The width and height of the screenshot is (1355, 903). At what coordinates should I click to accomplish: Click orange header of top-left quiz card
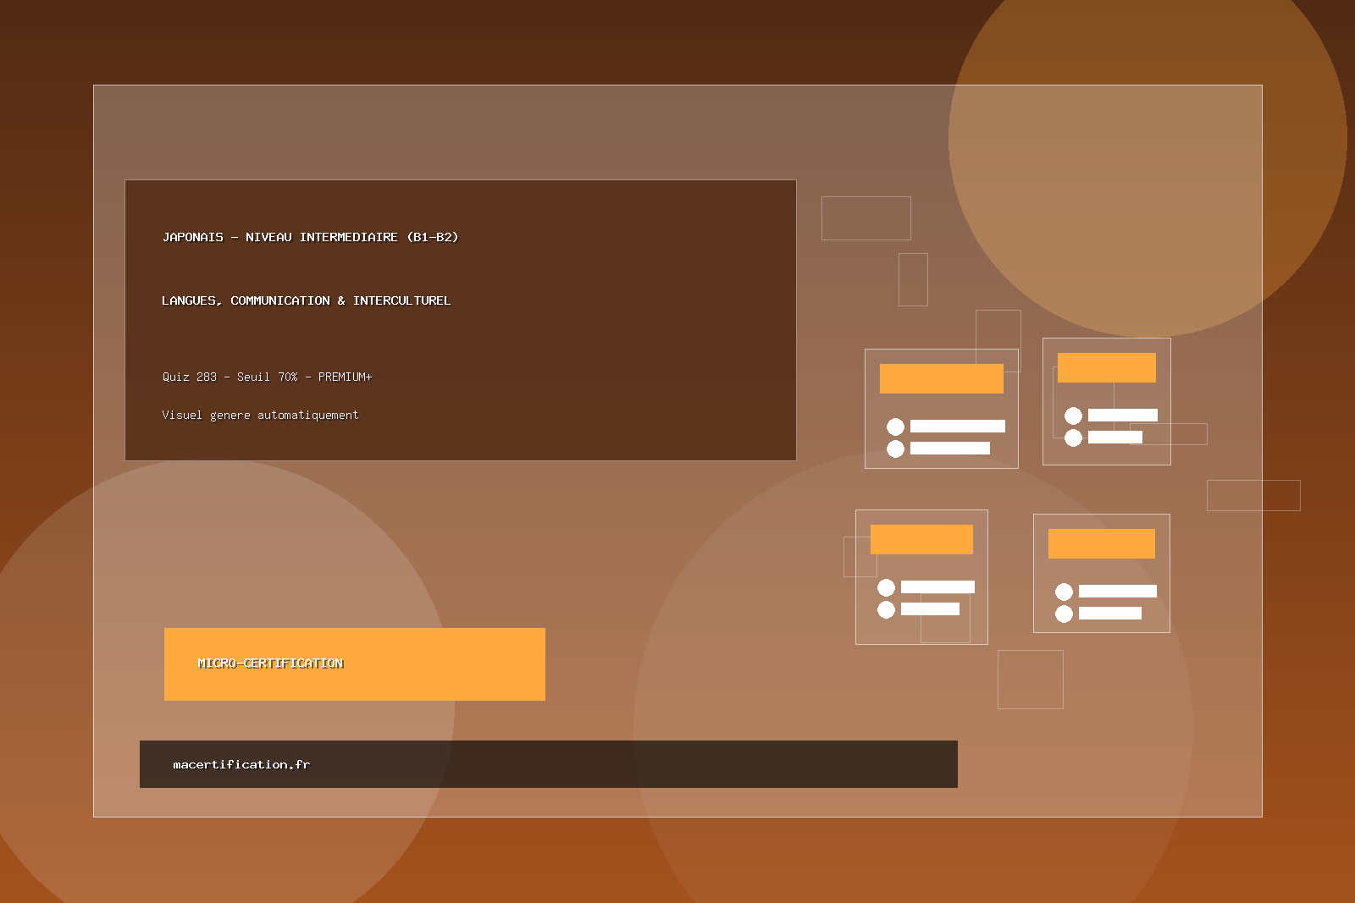(941, 378)
